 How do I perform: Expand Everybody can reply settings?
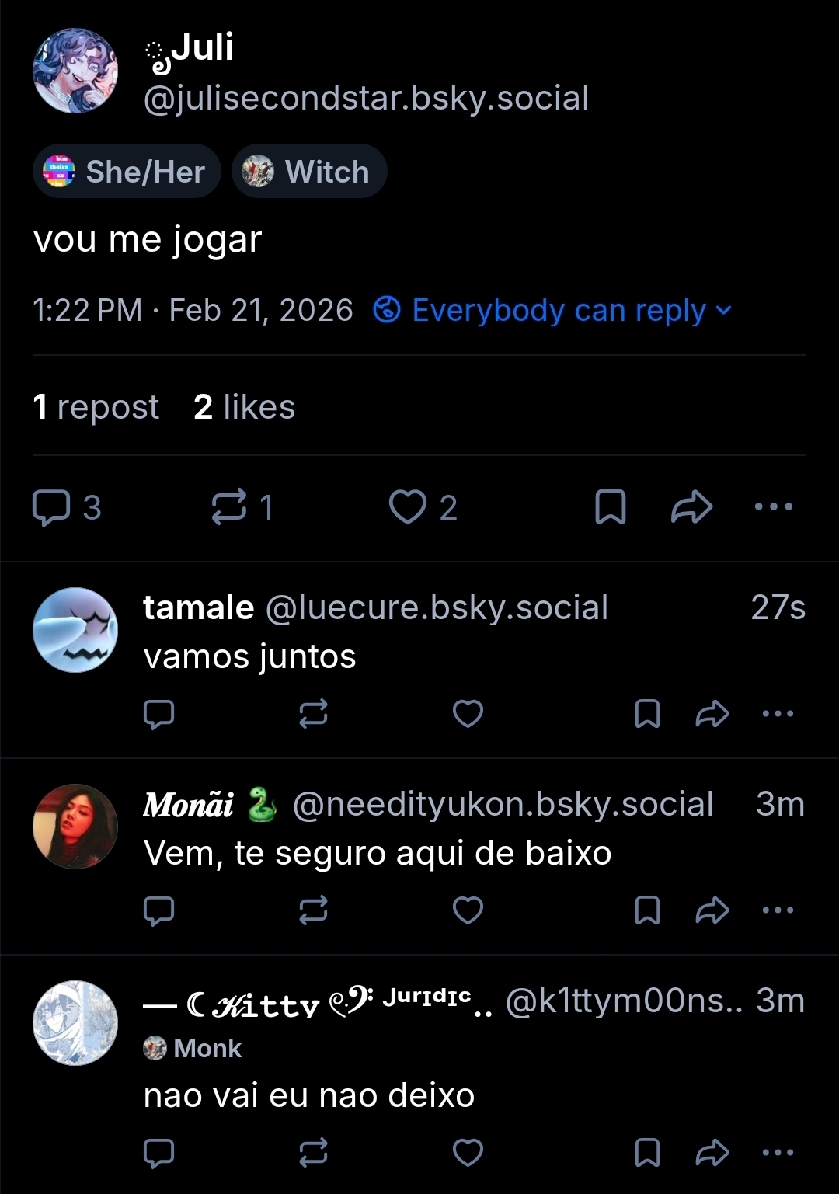553,311
